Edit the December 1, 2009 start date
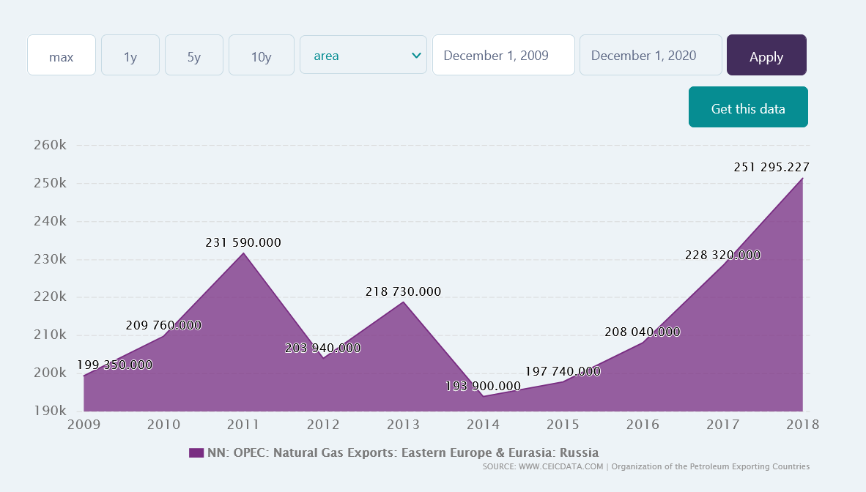 [x=503, y=55]
